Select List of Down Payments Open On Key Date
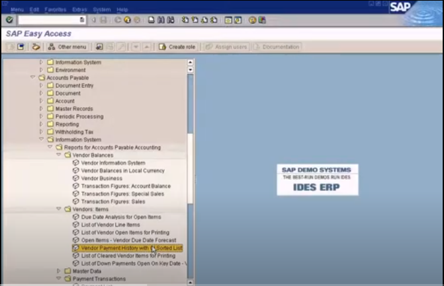Screen dimensions: 444x286 click(x=134, y=264)
